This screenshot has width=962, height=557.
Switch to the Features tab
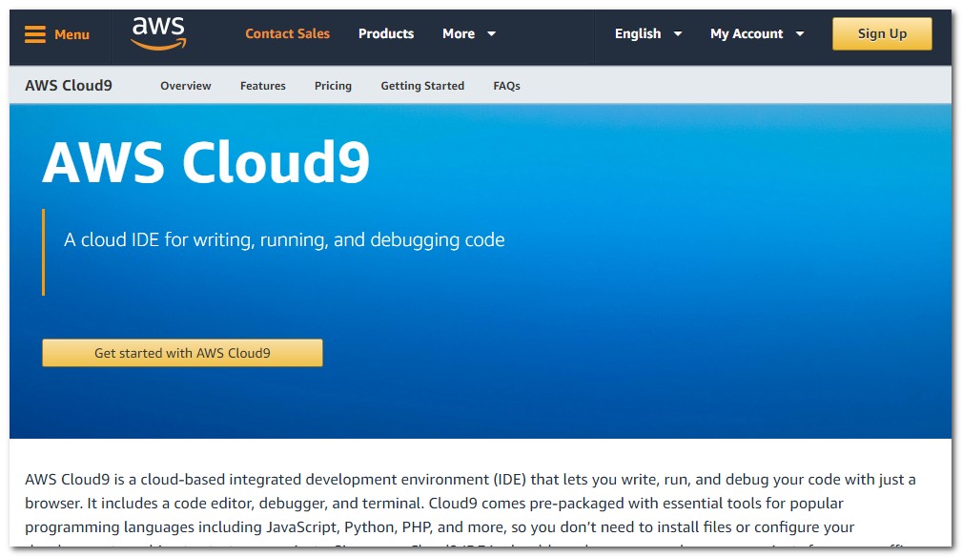(x=262, y=86)
